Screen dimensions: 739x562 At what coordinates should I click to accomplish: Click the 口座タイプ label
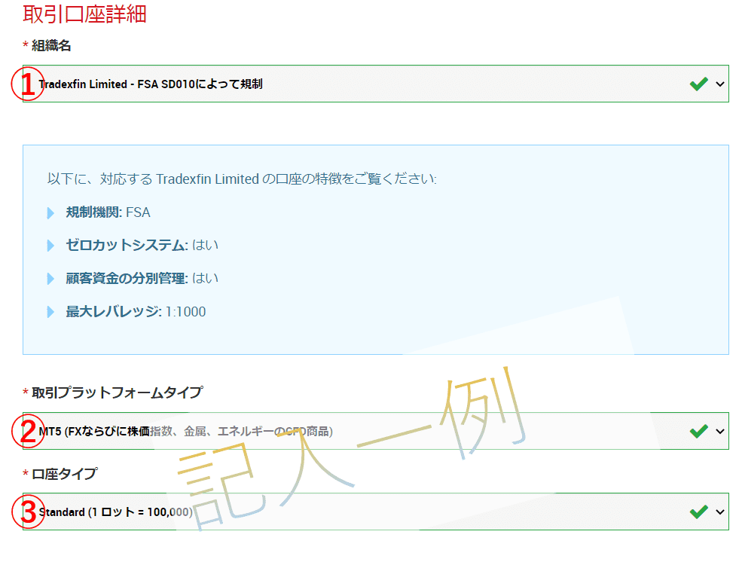64,474
